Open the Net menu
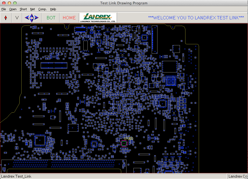 coord(33,9)
